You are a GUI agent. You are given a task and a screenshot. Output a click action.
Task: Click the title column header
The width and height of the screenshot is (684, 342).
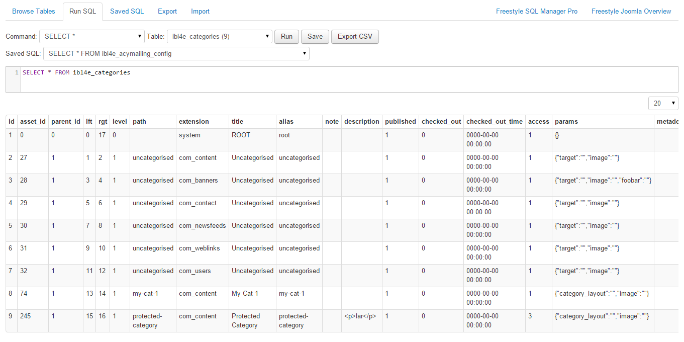click(x=252, y=121)
